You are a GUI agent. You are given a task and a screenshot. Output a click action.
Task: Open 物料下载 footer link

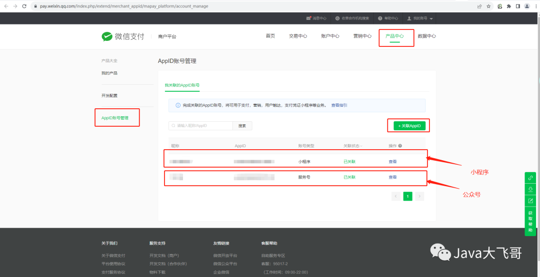(157, 272)
